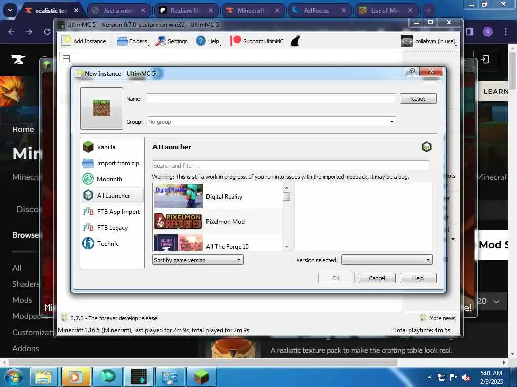This screenshot has height=387, width=517.
Task: Open the browser three-dot menu
Action: (x=505, y=32)
